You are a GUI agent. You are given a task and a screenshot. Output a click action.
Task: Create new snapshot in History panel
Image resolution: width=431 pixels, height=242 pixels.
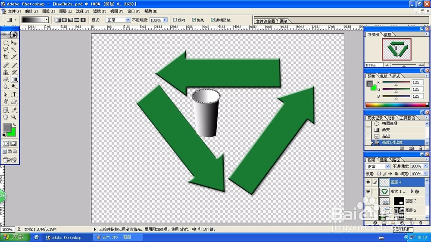click(411, 148)
